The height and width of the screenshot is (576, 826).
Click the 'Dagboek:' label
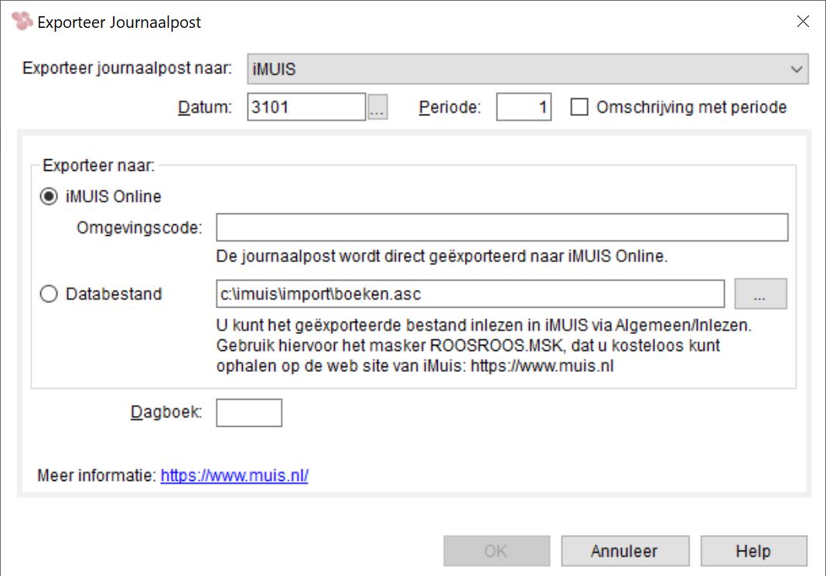tap(166, 412)
